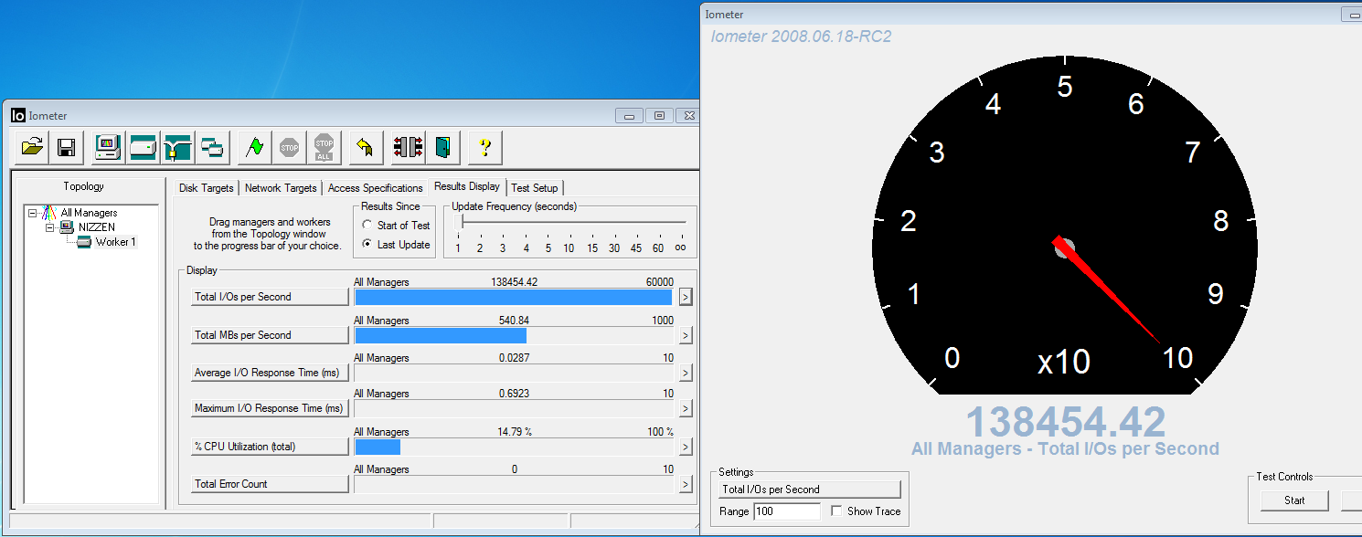Select Last Update radio button
1362x537 pixels.
pyautogui.click(x=367, y=245)
